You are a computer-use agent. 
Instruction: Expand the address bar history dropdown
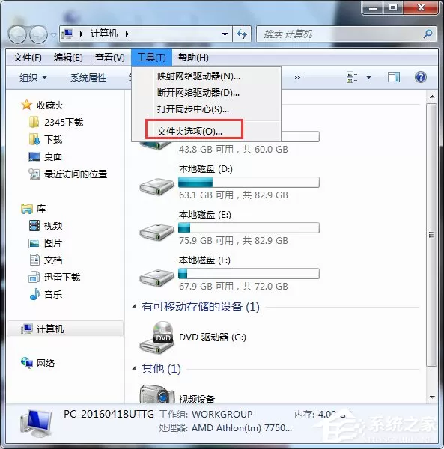[x=225, y=34]
